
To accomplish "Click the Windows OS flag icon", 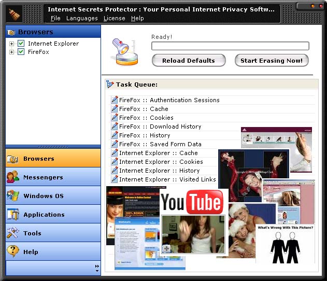I will 13,195.
